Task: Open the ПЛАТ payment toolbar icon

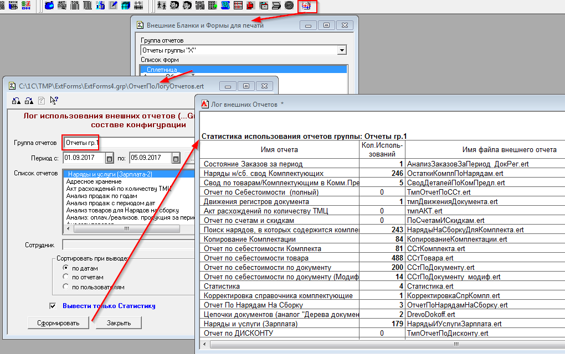Action: tap(200, 6)
